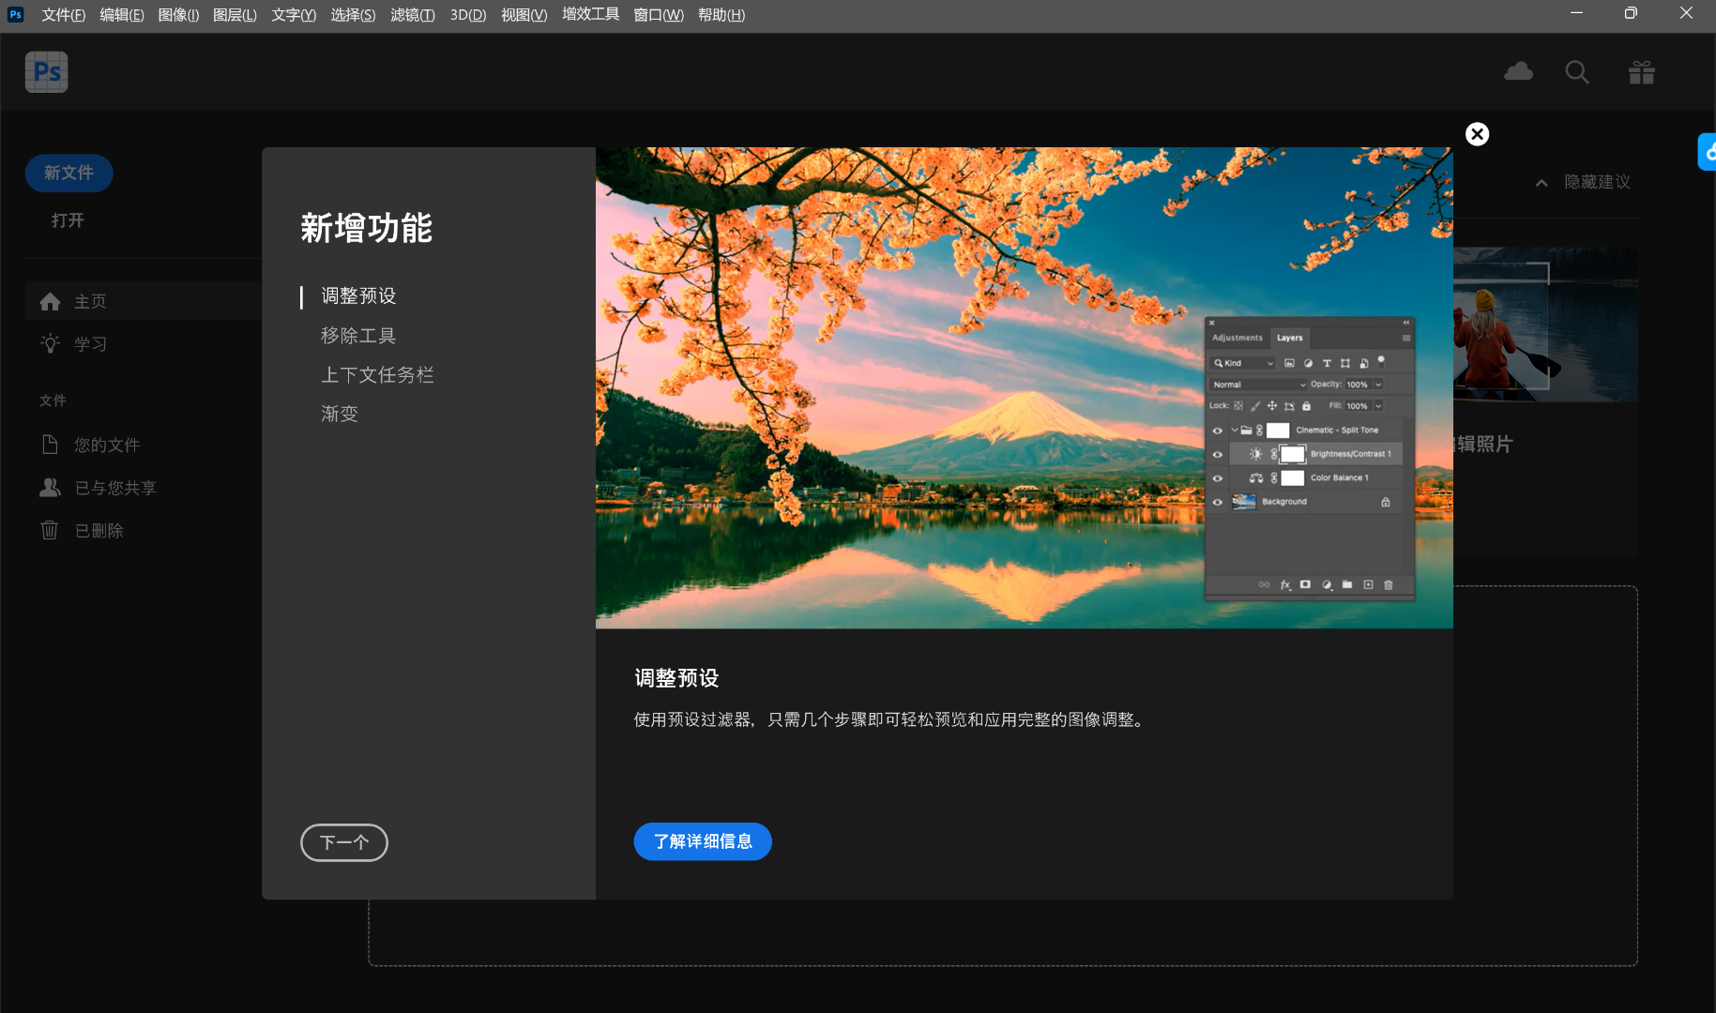Open the 图层 menu

235,15
